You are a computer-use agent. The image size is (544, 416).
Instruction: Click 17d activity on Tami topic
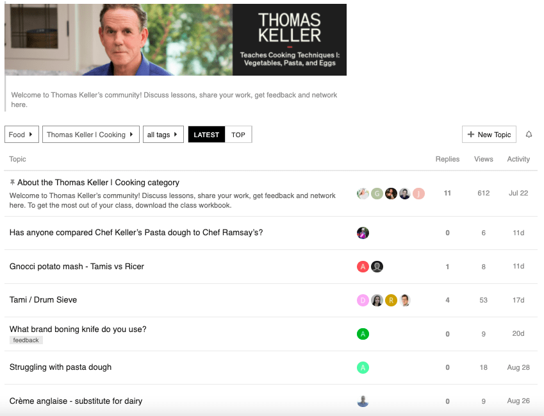518,300
